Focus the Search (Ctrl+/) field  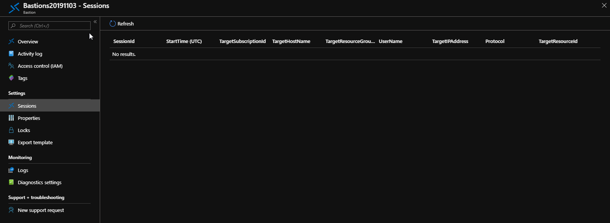[x=50, y=25]
